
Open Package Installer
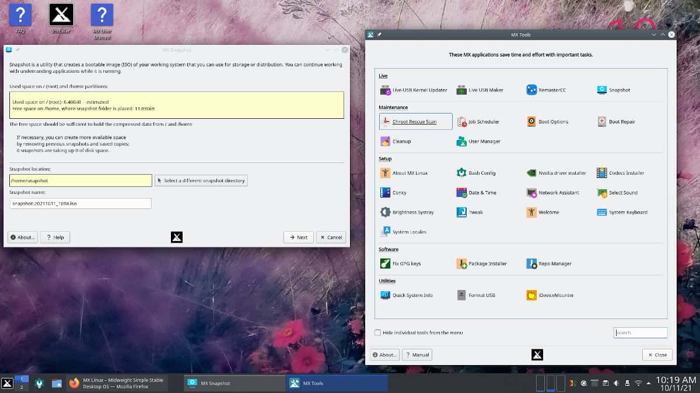coord(481,264)
